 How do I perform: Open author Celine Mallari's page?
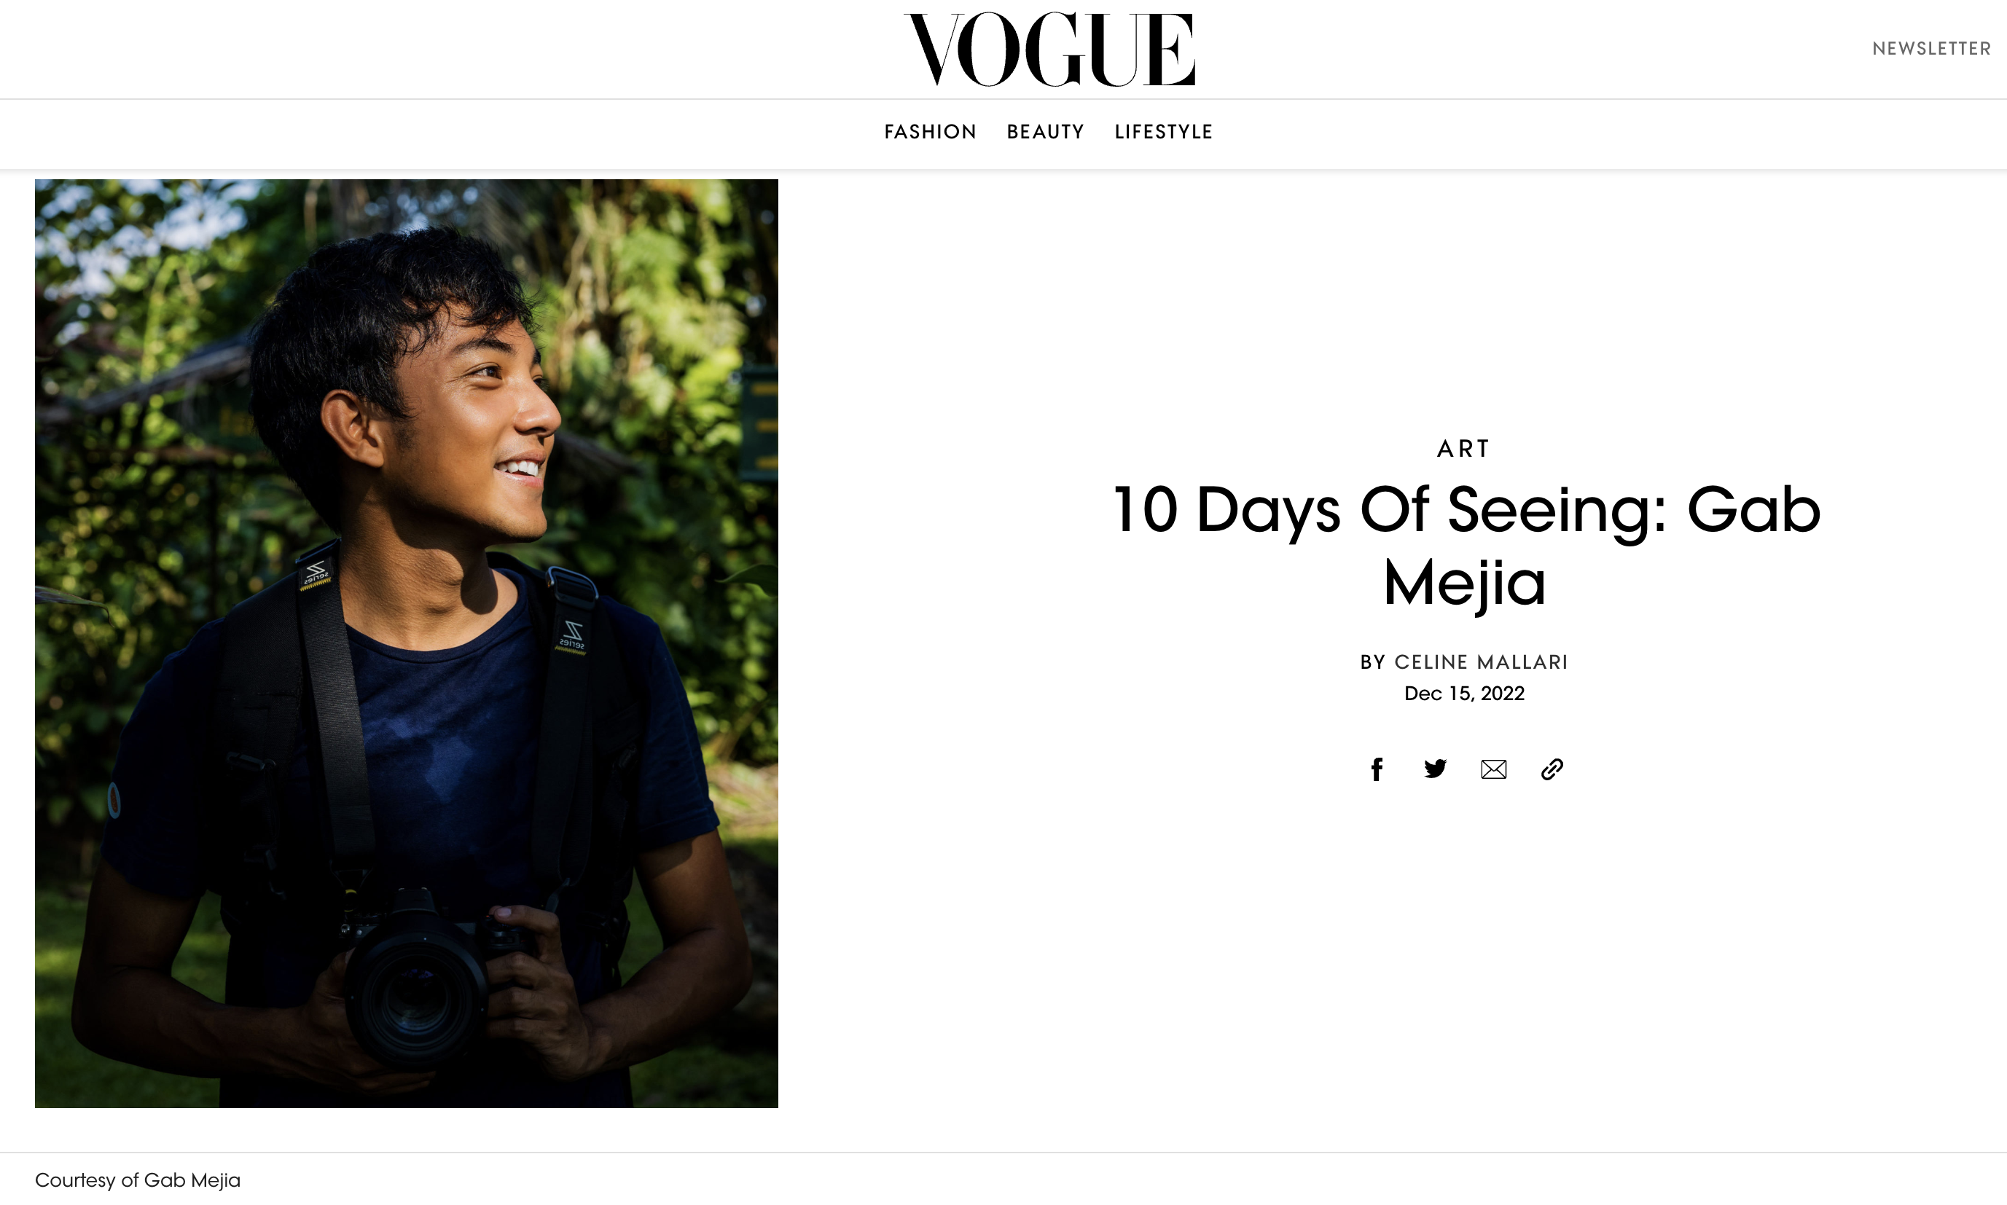1481,662
